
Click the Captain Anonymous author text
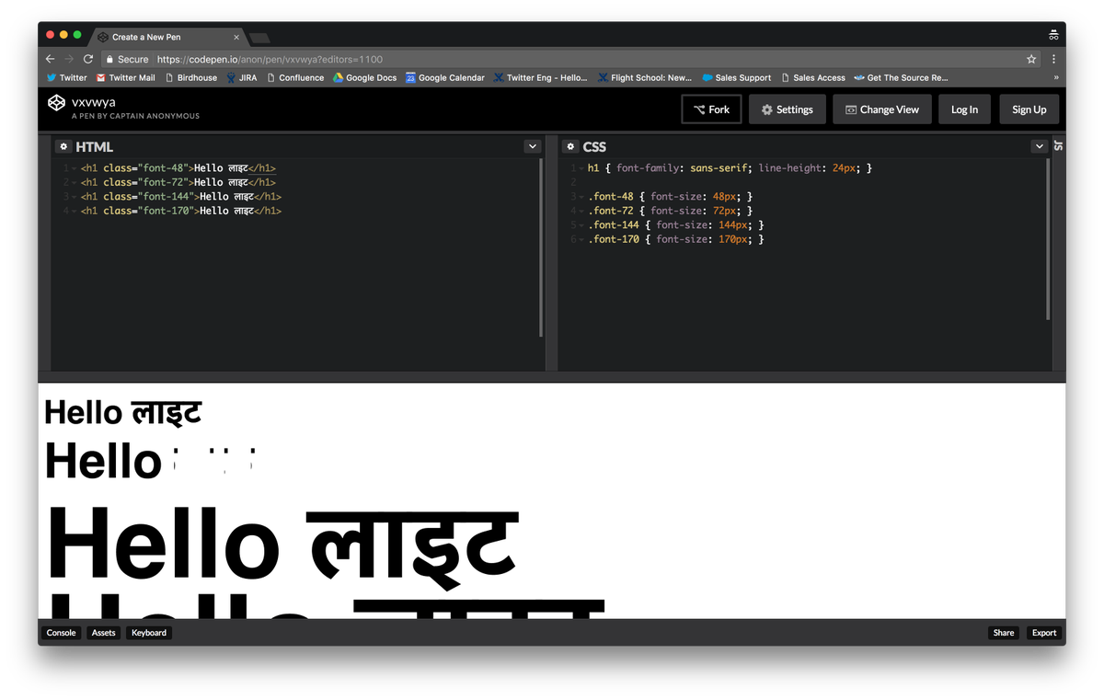[x=135, y=116]
